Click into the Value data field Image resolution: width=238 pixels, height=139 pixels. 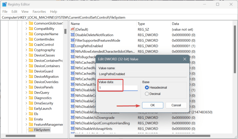click(118, 88)
